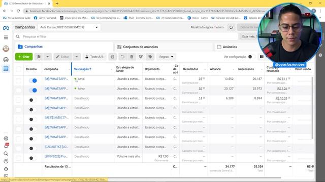Refresh the campaign data with reload icon

pyautogui.click(x=231, y=27)
